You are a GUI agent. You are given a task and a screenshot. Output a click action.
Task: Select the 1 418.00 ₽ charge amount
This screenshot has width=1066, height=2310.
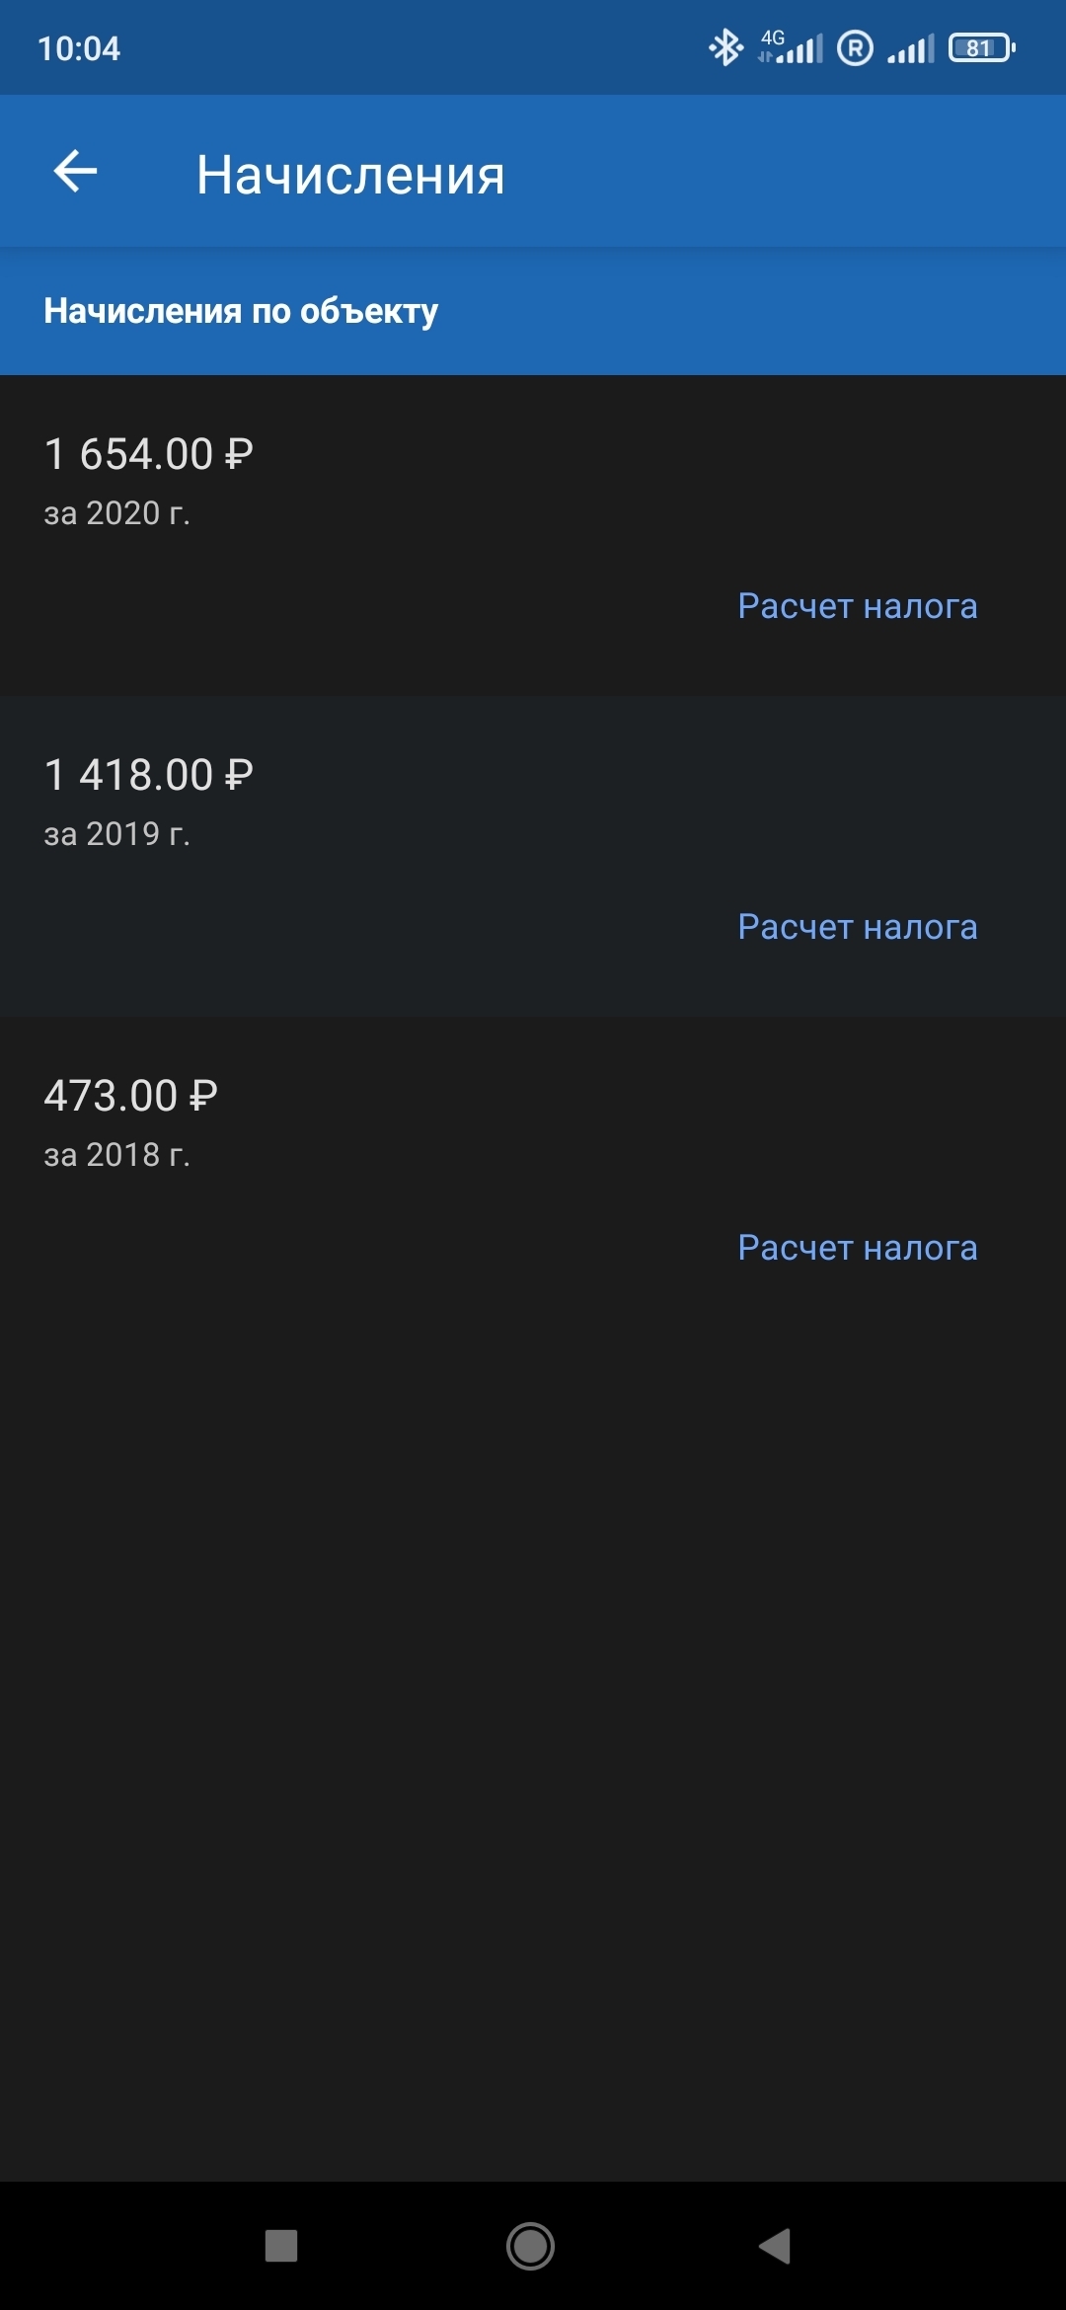pos(148,775)
